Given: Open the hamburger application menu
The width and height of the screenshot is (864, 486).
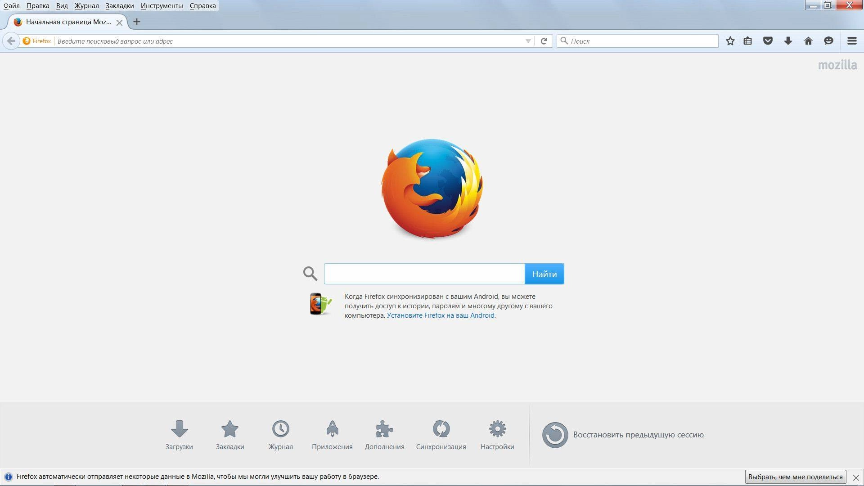Looking at the screenshot, I should (x=851, y=41).
